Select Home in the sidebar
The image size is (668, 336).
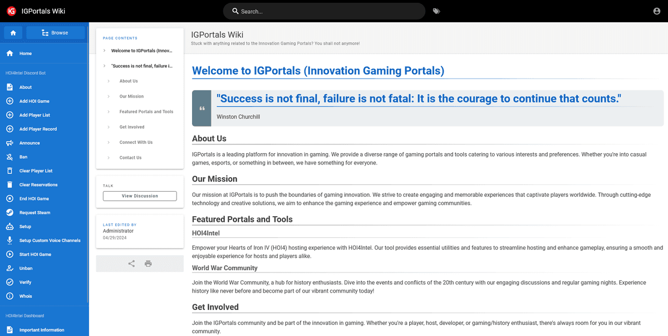click(x=44, y=53)
